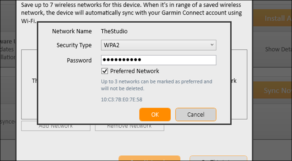Uncheck the Preferred Network checkbox

click(x=104, y=71)
